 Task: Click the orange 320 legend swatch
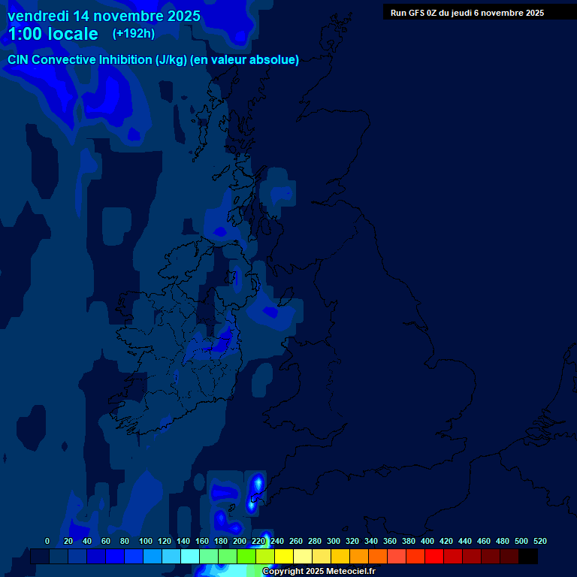[x=359, y=557]
